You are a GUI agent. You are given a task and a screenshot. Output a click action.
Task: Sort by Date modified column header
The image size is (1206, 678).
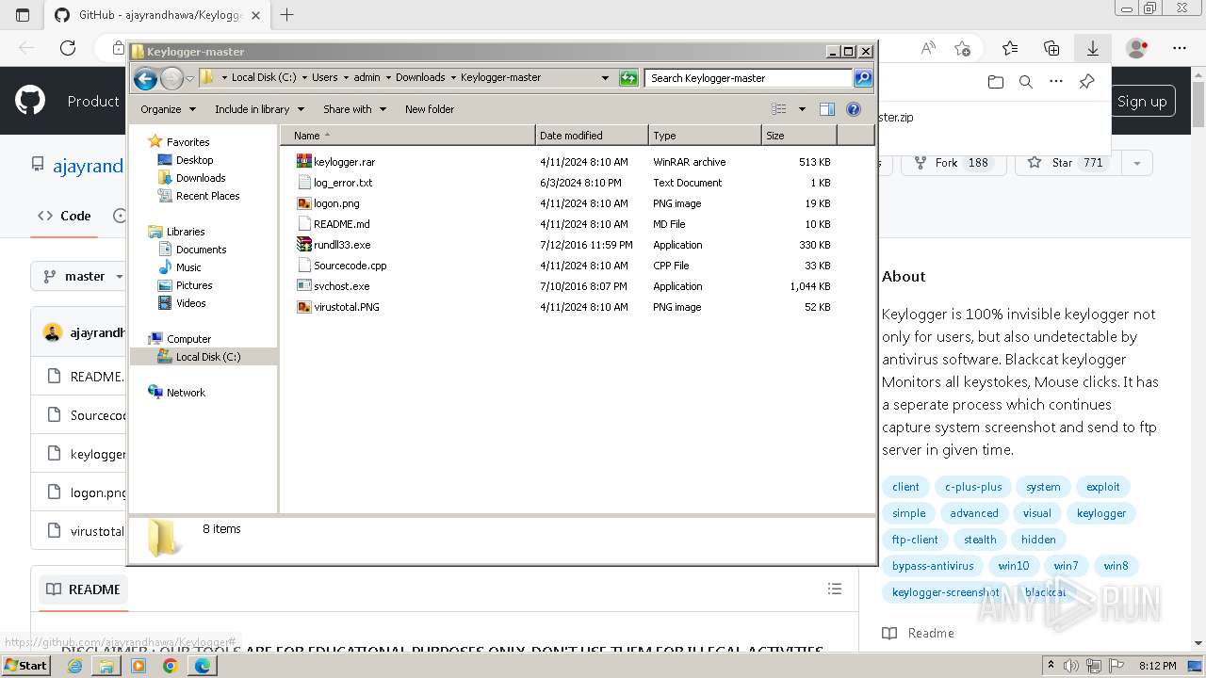[592, 136]
